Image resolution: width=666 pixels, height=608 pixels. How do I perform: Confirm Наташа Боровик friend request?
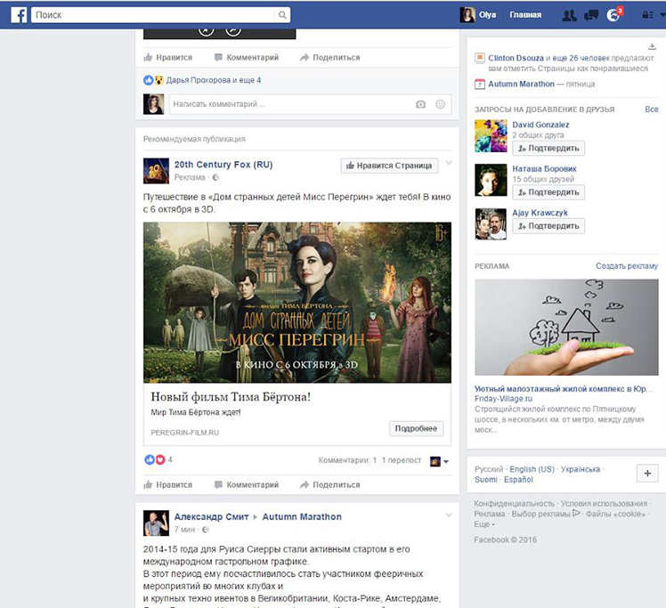click(548, 192)
